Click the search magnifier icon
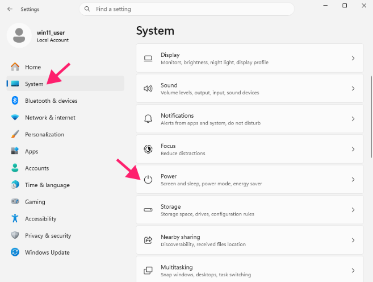Screen dimensions: 373x282 coord(87,9)
